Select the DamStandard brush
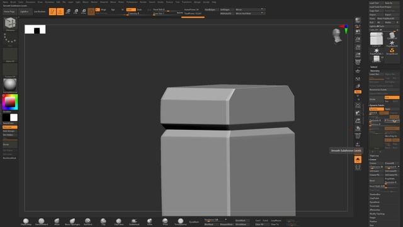The width and height of the screenshot is (403, 227). point(42,222)
